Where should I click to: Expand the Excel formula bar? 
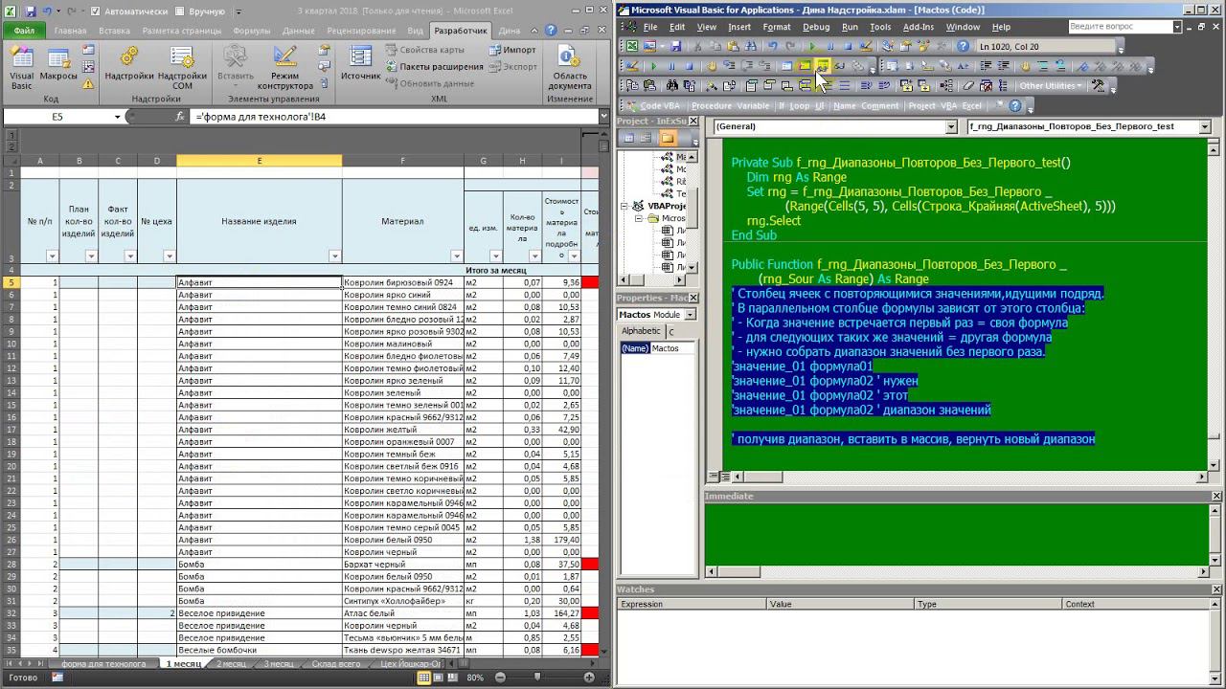[603, 116]
